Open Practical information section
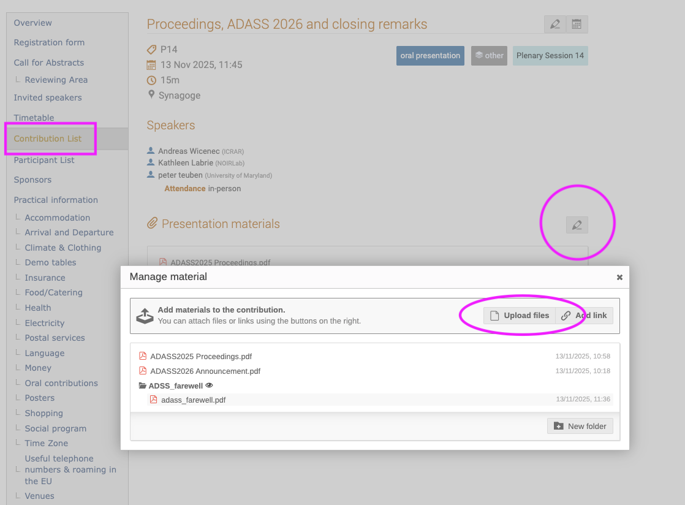 [x=56, y=200]
